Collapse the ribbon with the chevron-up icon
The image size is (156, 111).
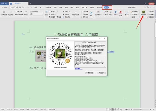coord(153,8)
